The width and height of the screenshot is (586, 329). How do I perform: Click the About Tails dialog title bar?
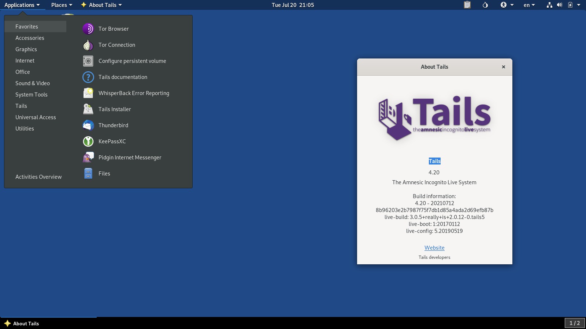434,67
